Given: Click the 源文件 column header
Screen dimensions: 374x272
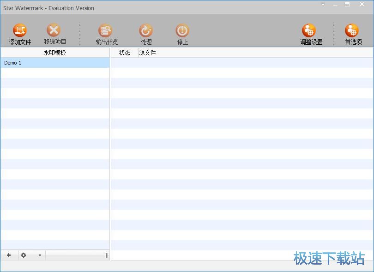Looking at the screenshot, I should pyautogui.click(x=148, y=53).
